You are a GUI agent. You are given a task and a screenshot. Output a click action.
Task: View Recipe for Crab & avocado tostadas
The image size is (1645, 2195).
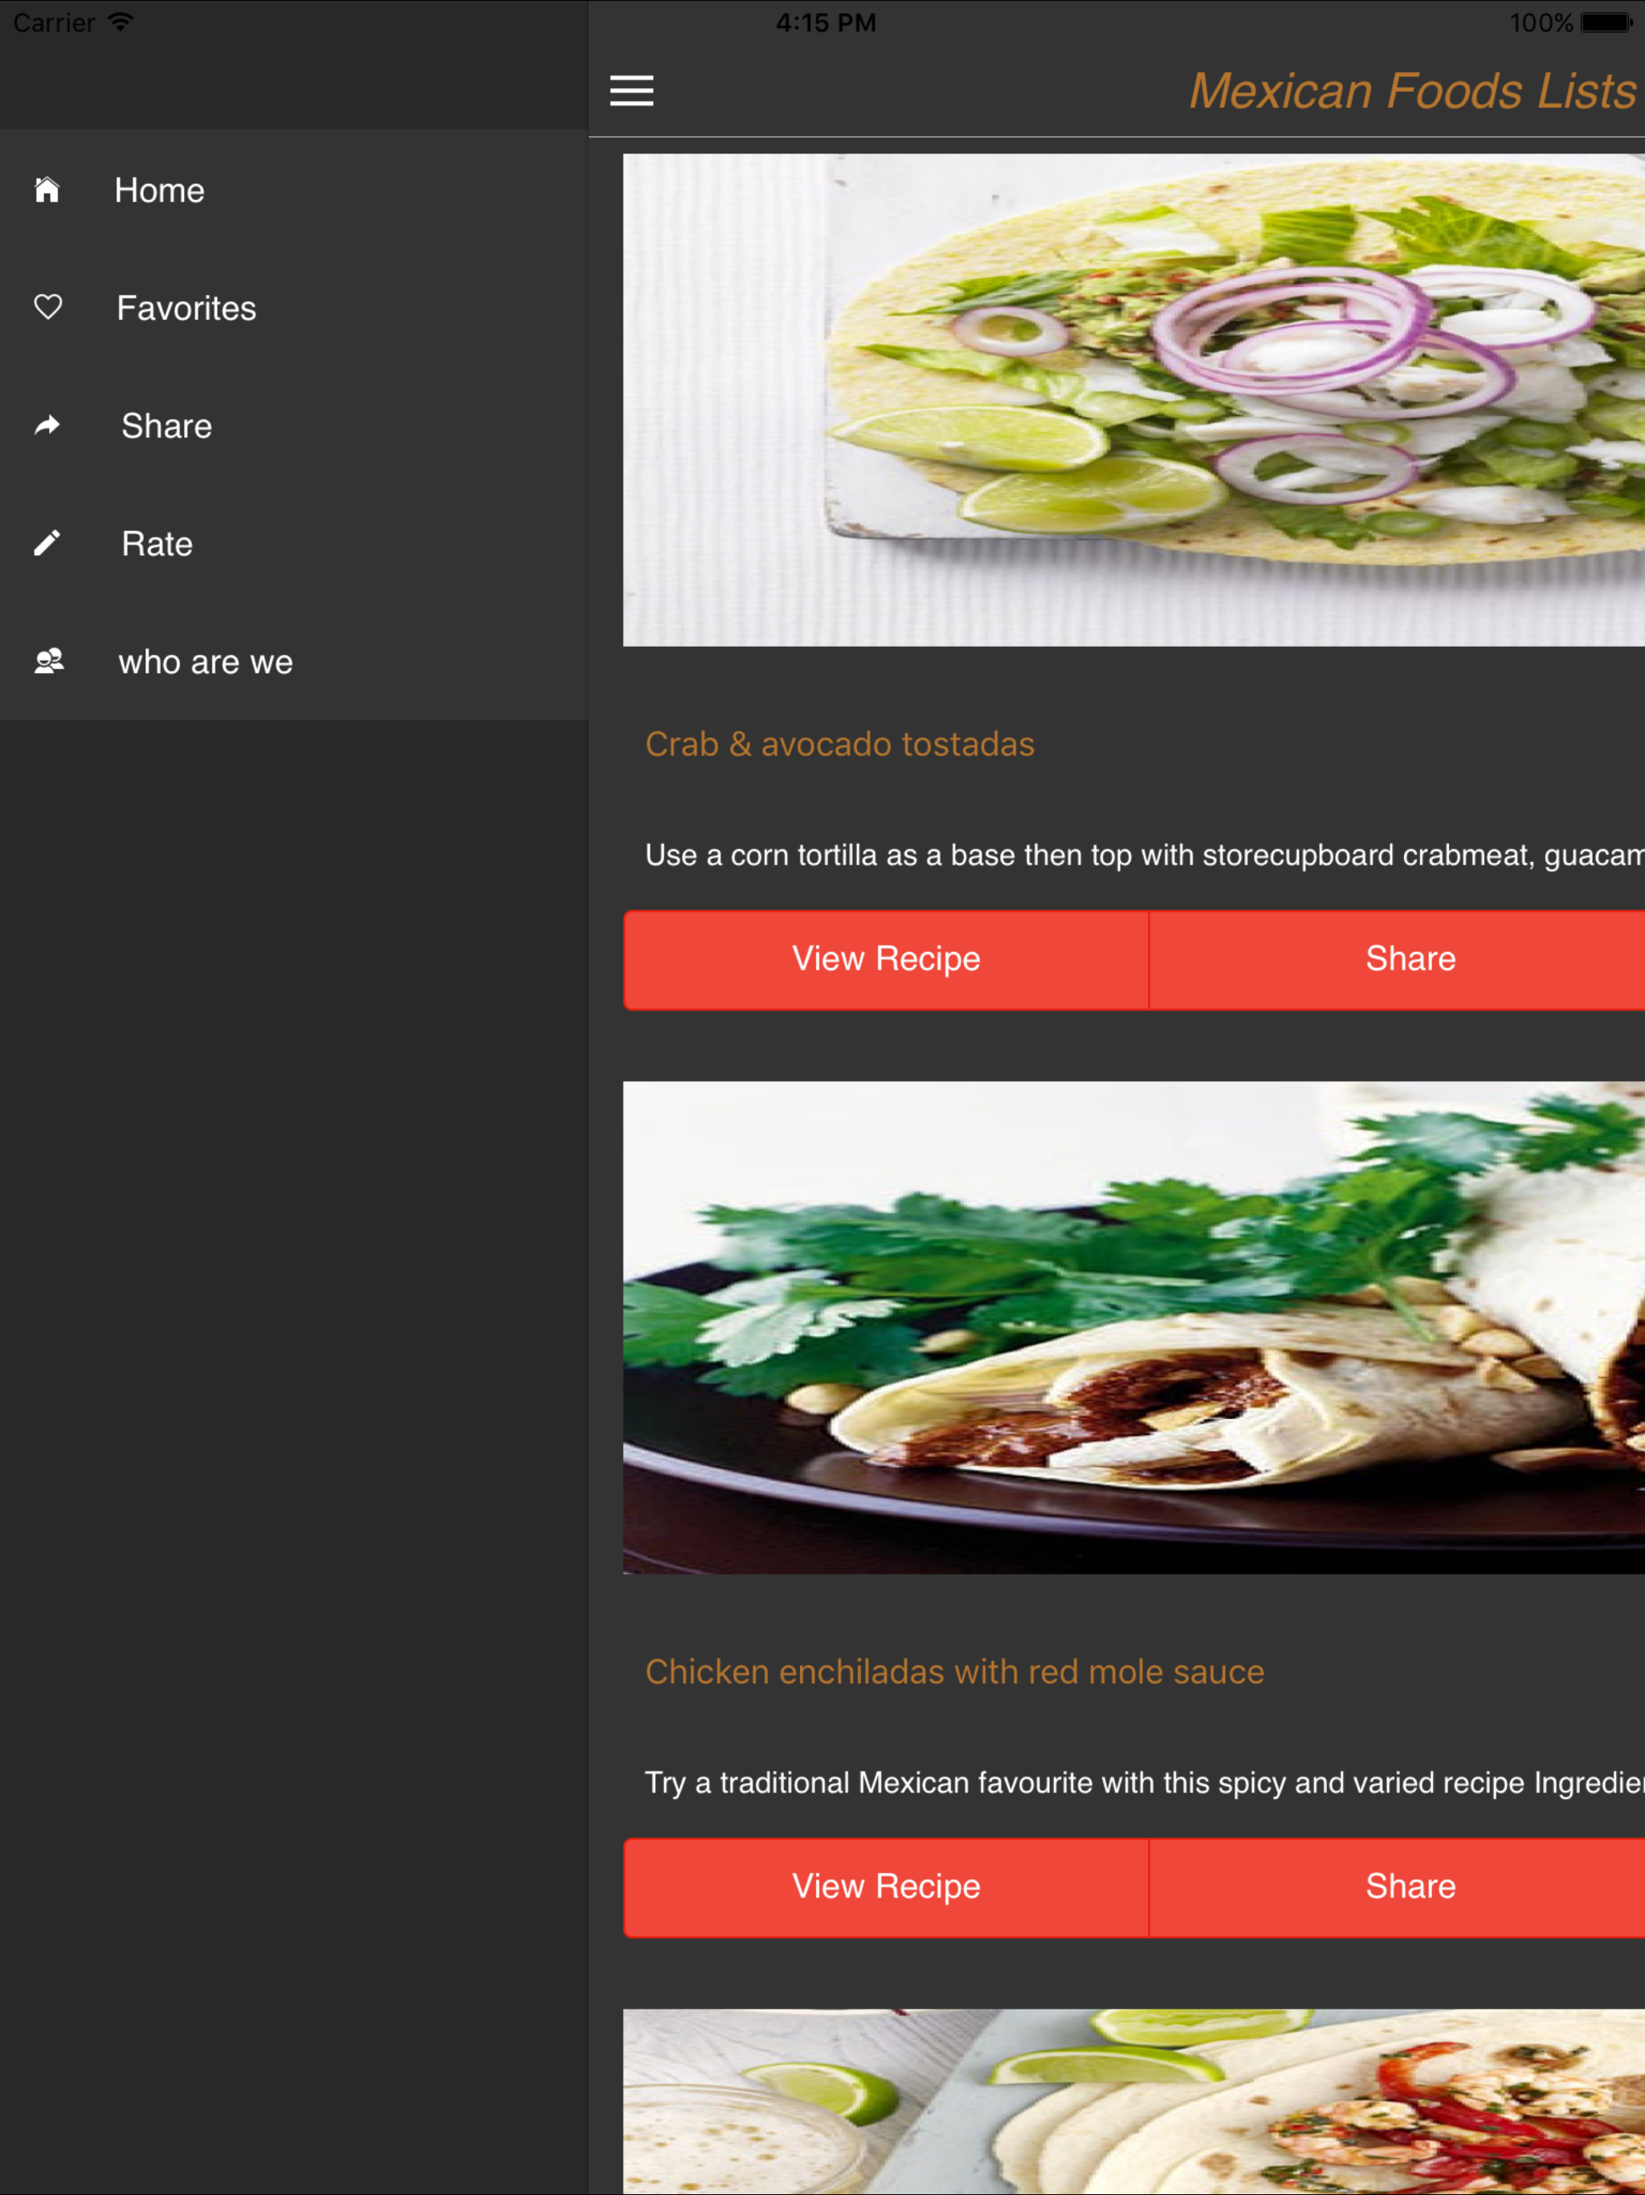886,959
